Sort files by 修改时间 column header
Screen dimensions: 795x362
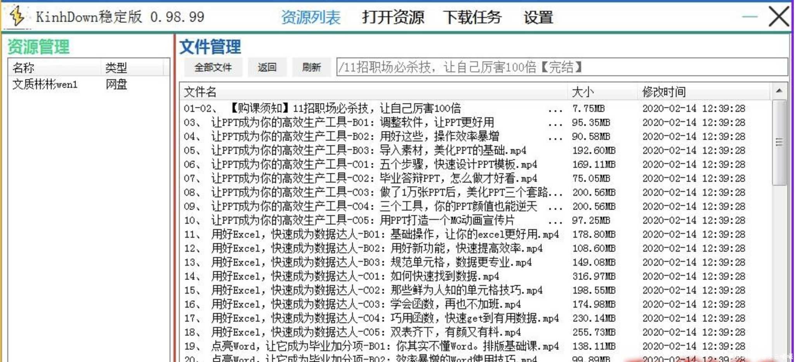pyautogui.click(x=703, y=92)
